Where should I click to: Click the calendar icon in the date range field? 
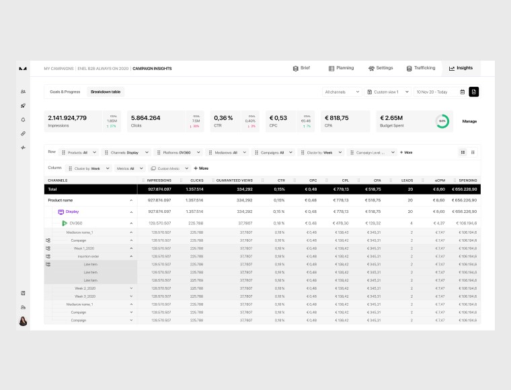pos(462,92)
